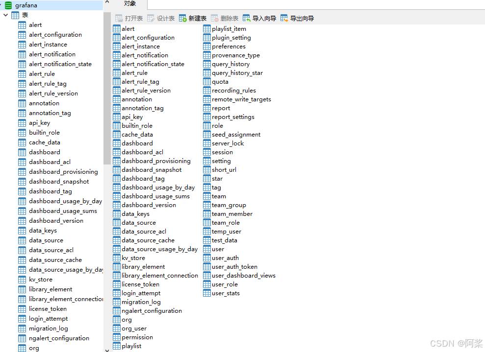Click query_history table icon
The width and height of the screenshot is (485, 352).
(x=207, y=64)
